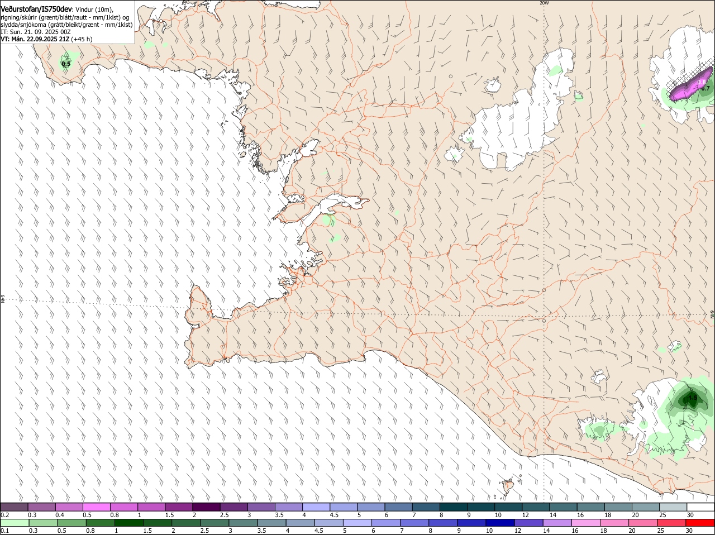Click the "0.4" label in the snow scale
The image size is (715, 535).
click(x=59, y=515)
